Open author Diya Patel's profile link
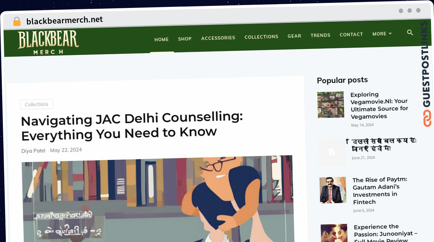This screenshot has height=242, width=434. pyautogui.click(x=33, y=151)
